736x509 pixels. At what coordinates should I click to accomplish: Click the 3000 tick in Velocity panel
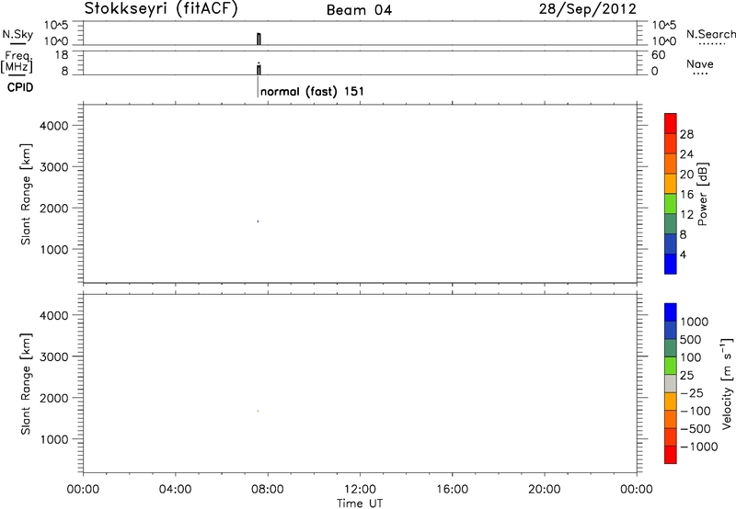click(x=54, y=356)
